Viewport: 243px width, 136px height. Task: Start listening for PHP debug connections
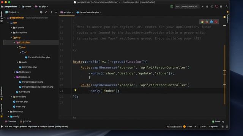(216, 6)
